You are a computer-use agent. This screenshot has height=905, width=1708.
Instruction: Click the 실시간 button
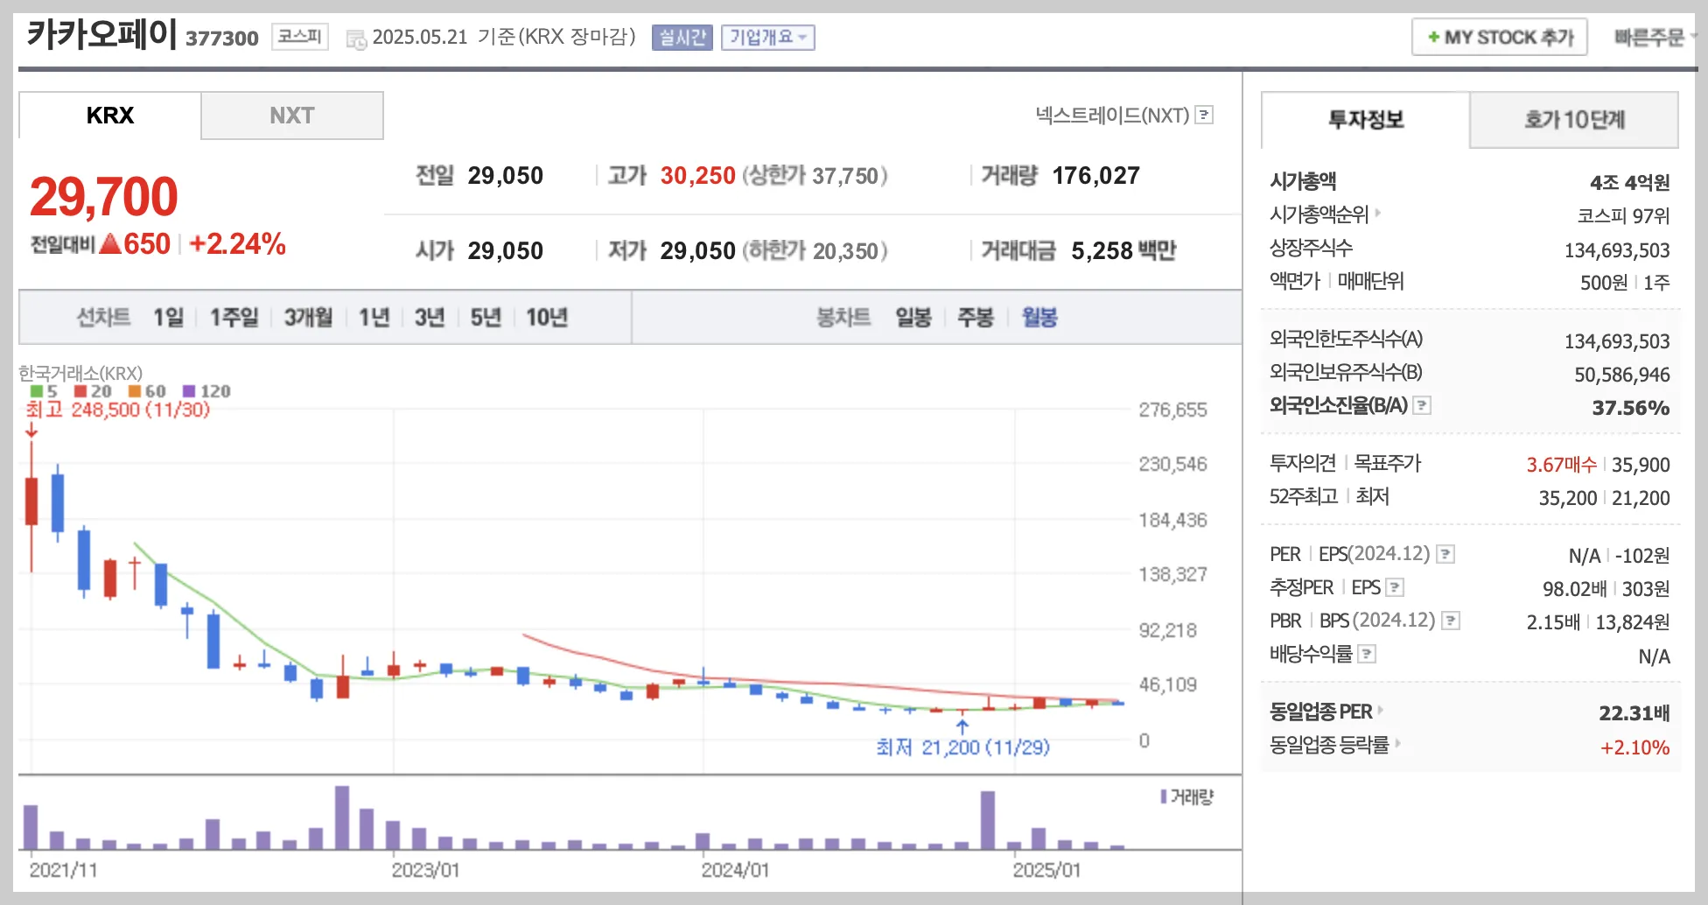click(x=682, y=38)
